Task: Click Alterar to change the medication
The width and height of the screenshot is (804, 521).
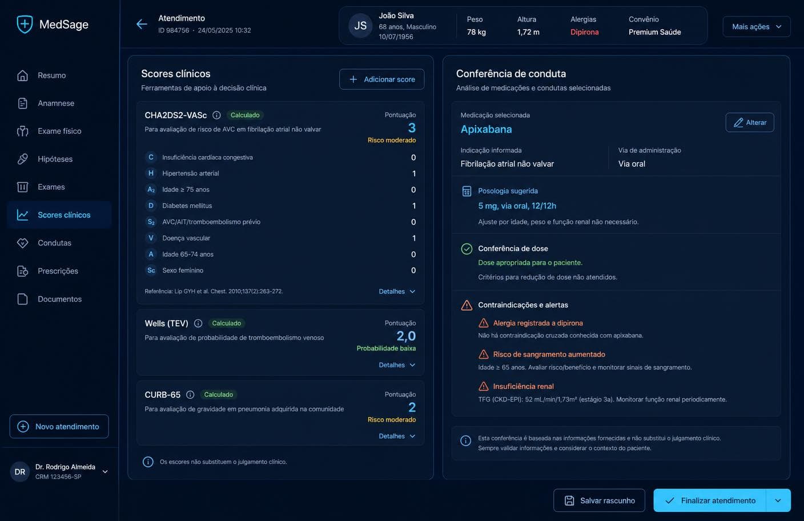Action: 750,122
